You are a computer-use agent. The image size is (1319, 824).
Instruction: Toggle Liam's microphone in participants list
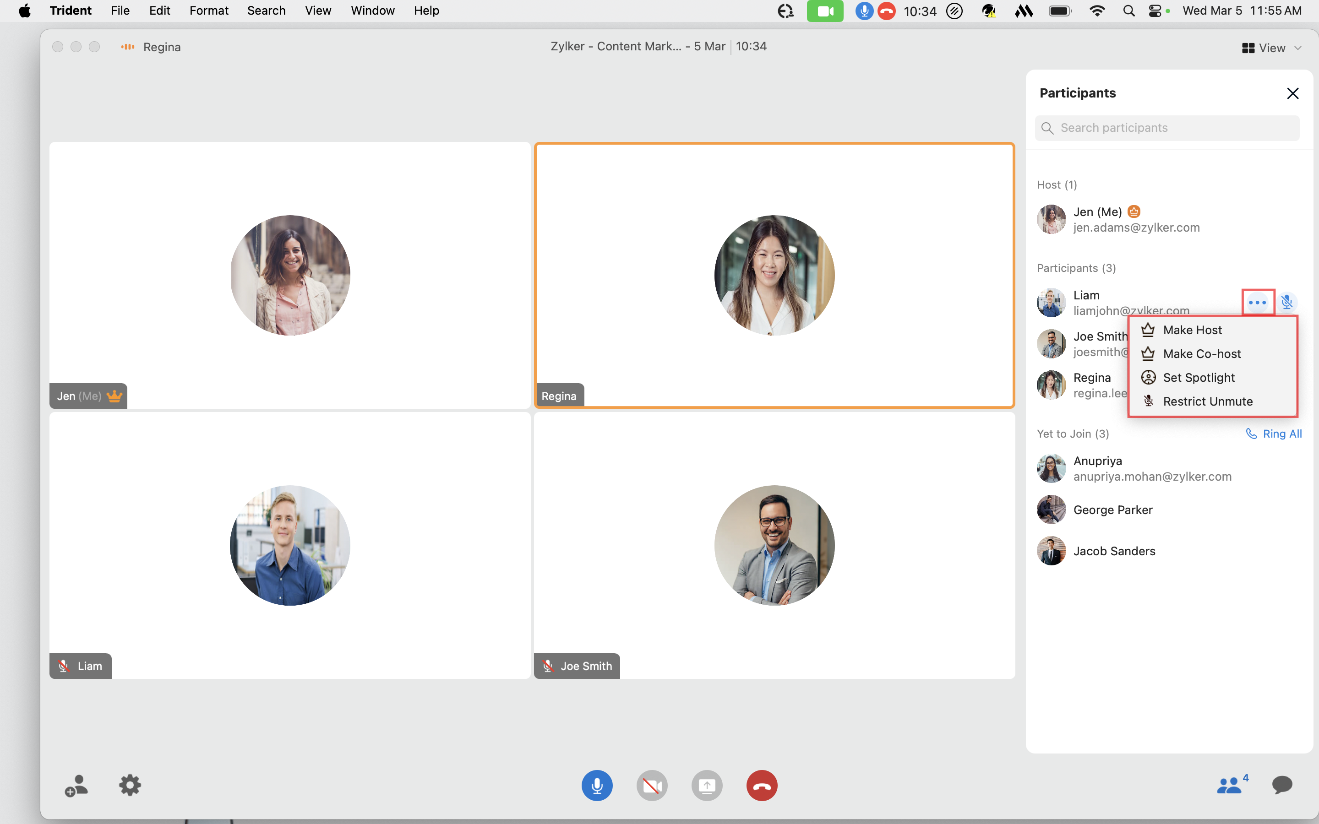click(1287, 303)
